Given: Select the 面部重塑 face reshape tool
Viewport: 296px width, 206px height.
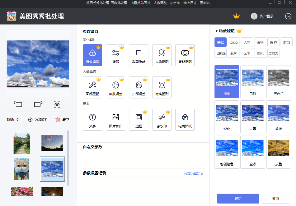Looking at the screenshot, I should click(x=93, y=87).
